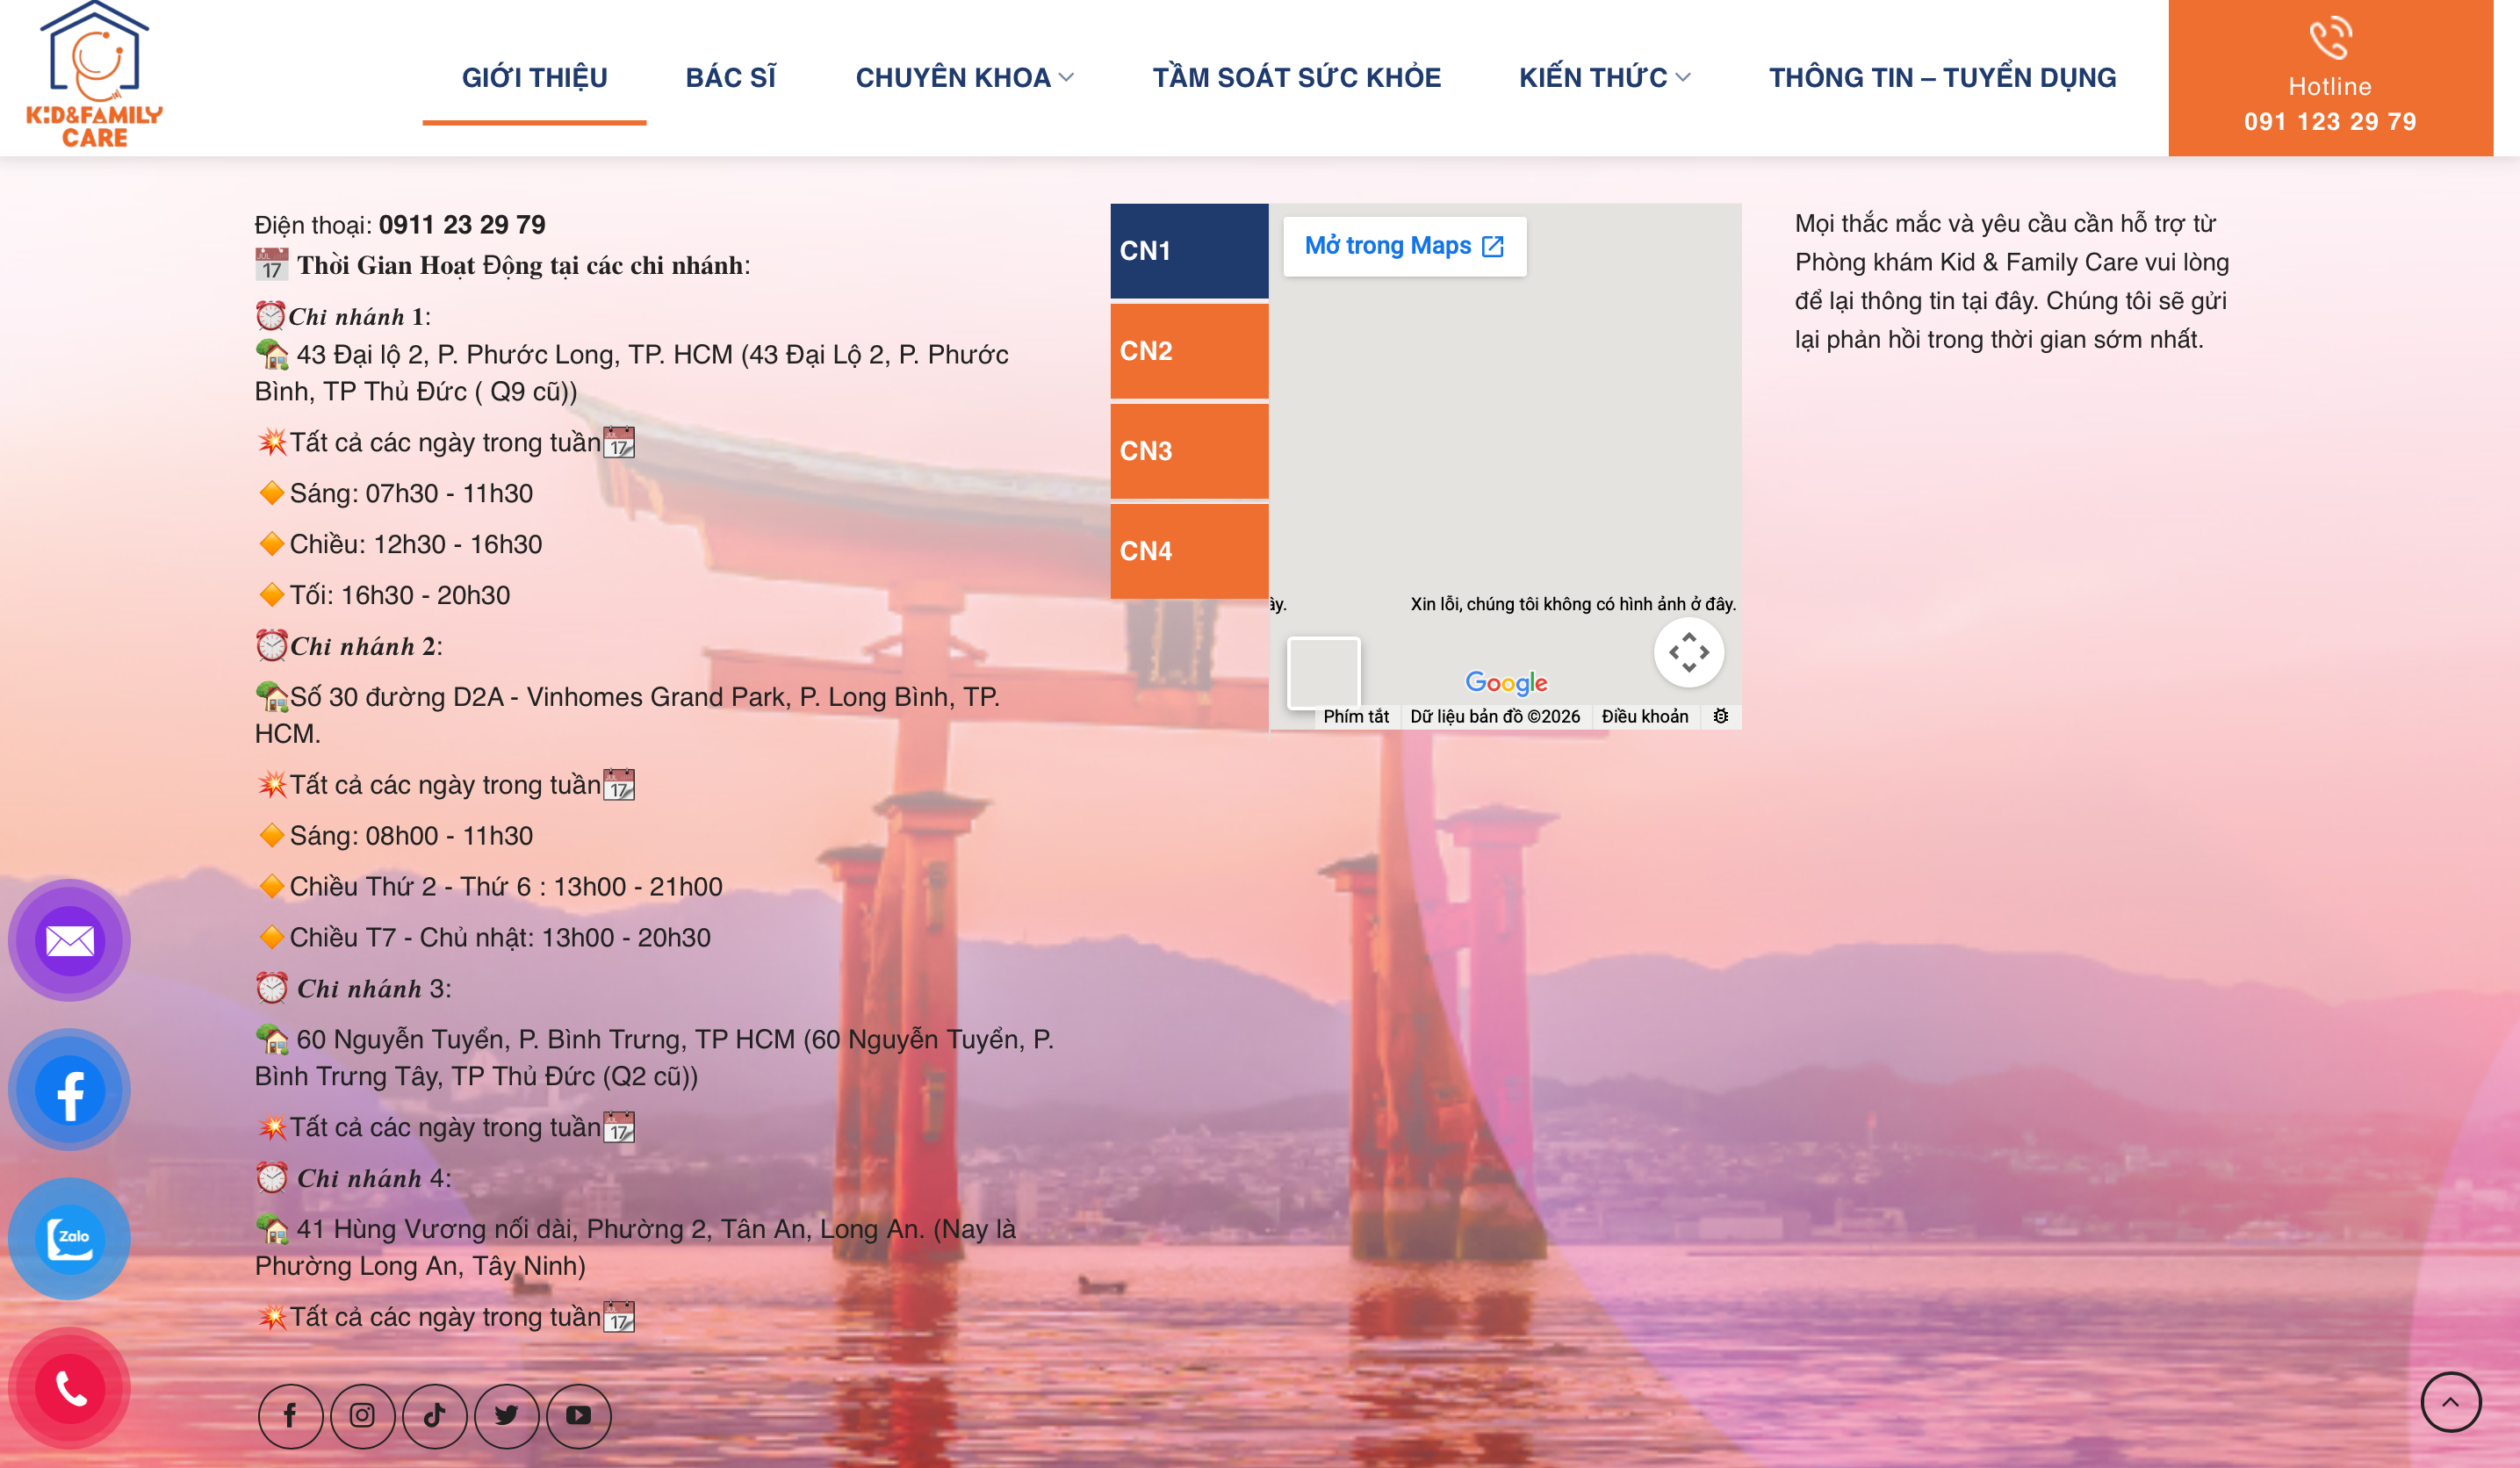2520x1468 pixels.
Task: Expand the Kiến Thức dropdown menu
Action: click(x=1604, y=78)
